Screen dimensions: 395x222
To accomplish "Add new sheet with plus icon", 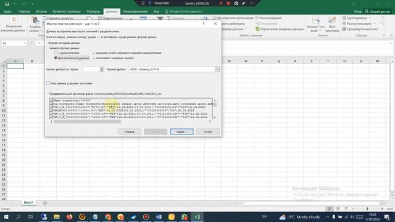I will (45, 203).
